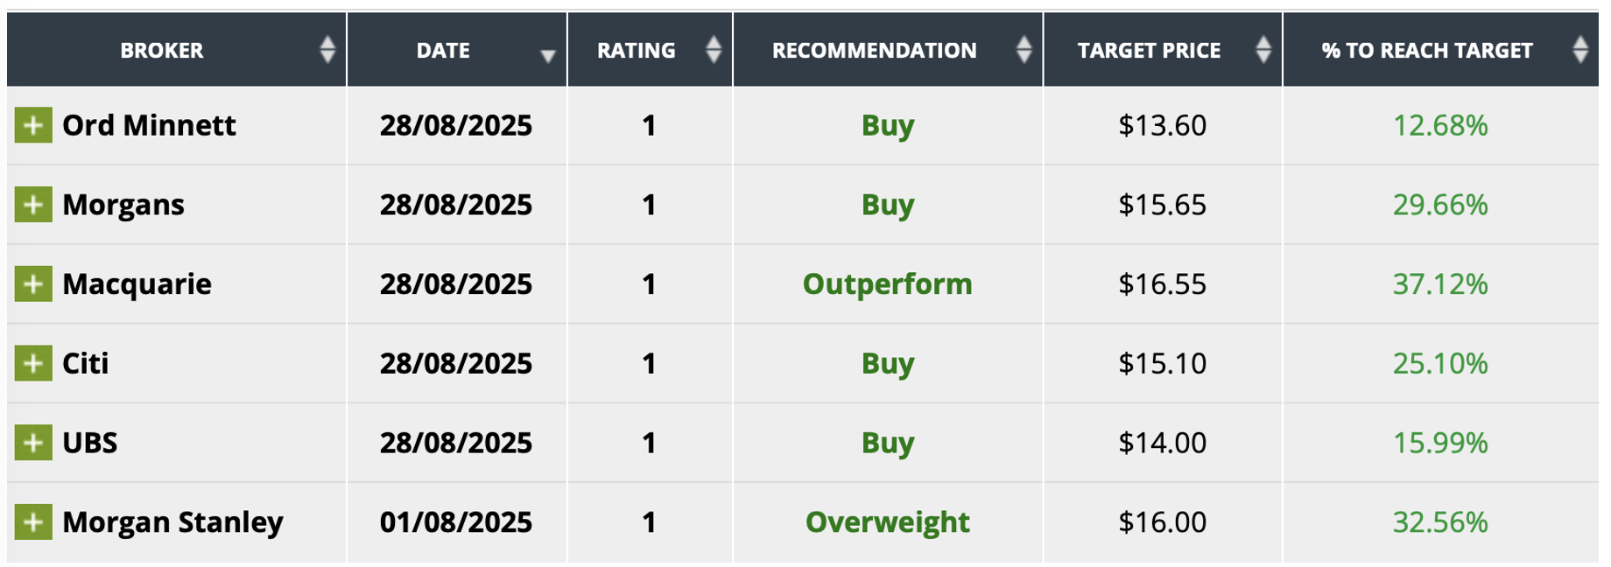The width and height of the screenshot is (1611, 567).
Task: Select the Citi 25.10% target percentage
Action: 1439,363
